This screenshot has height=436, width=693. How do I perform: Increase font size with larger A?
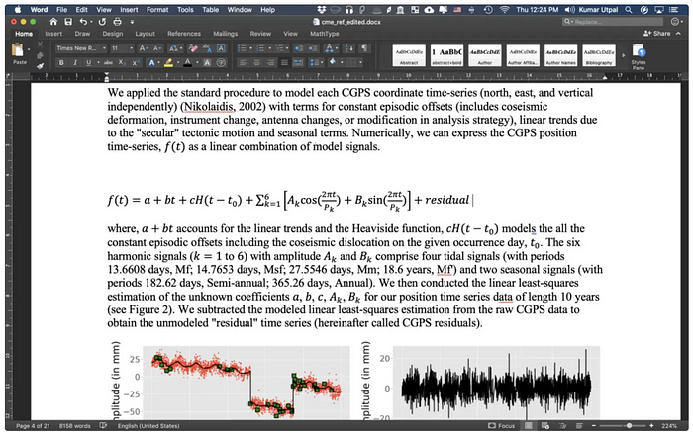(144, 48)
